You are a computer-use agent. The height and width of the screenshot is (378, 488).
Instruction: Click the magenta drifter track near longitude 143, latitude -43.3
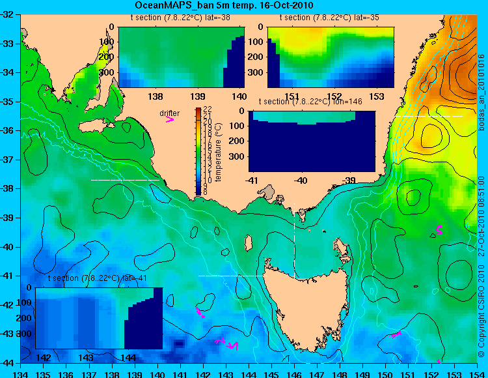(227, 344)
